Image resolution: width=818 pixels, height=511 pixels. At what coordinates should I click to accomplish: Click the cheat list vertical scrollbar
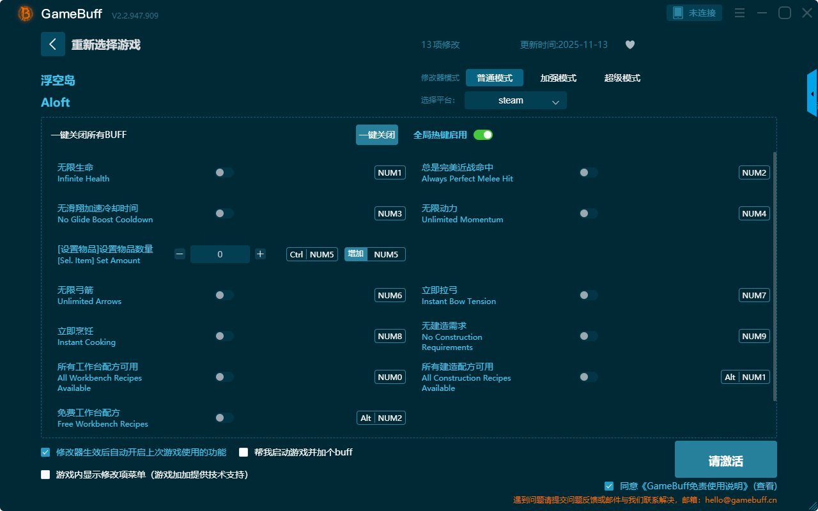(775, 275)
